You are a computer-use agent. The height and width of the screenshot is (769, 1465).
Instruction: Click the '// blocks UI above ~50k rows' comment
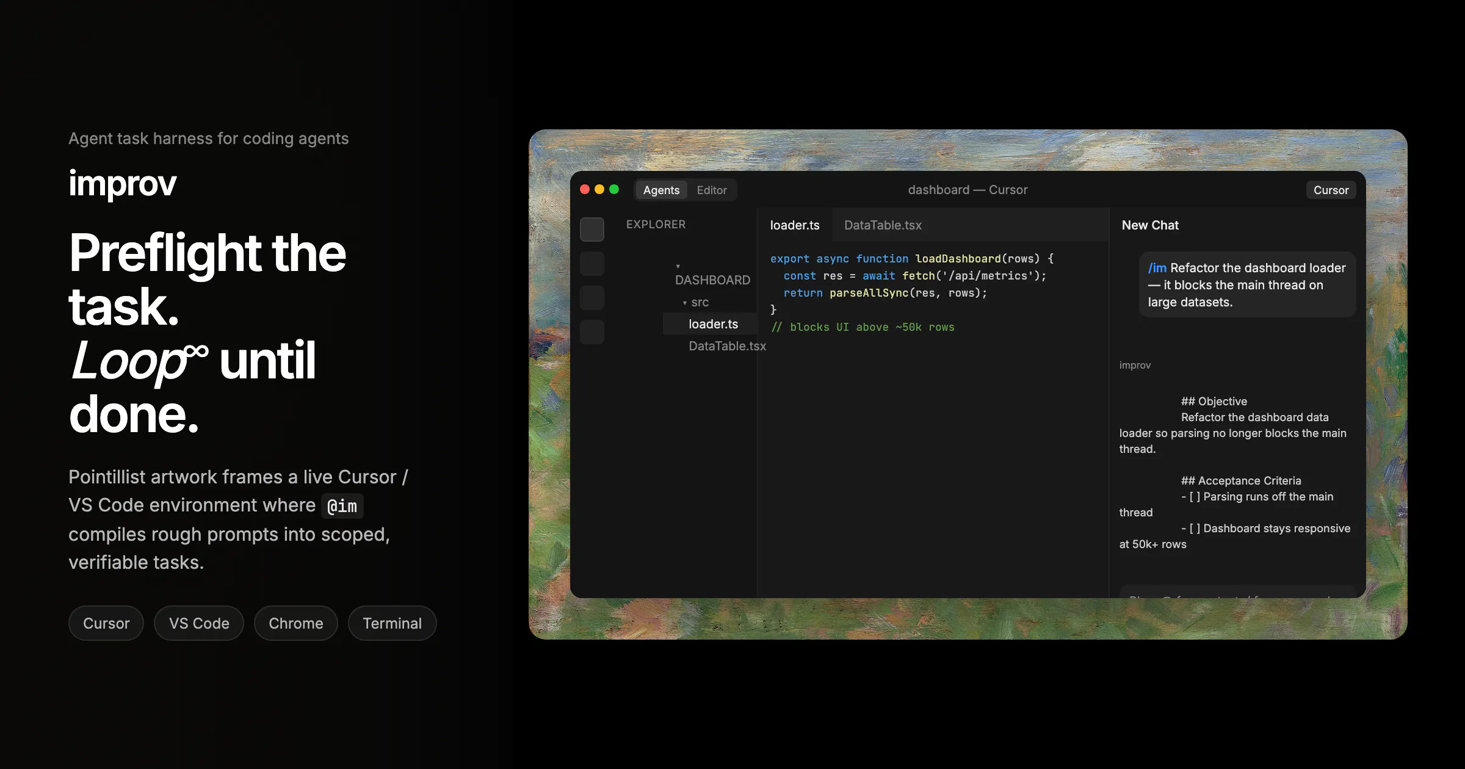pos(863,327)
